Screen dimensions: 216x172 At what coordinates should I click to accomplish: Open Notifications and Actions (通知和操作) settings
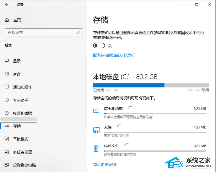(22, 87)
